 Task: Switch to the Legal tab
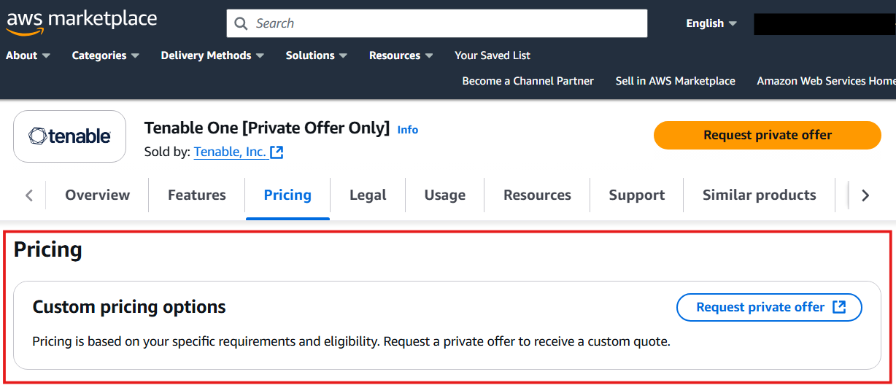tap(368, 195)
